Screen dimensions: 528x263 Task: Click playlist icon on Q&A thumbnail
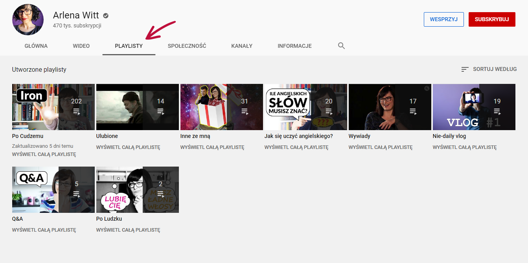pyautogui.click(x=77, y=194)
